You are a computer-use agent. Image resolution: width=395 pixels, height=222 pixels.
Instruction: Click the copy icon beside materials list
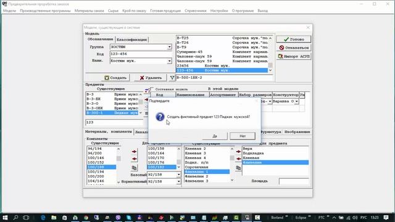(x=238, y=168)
